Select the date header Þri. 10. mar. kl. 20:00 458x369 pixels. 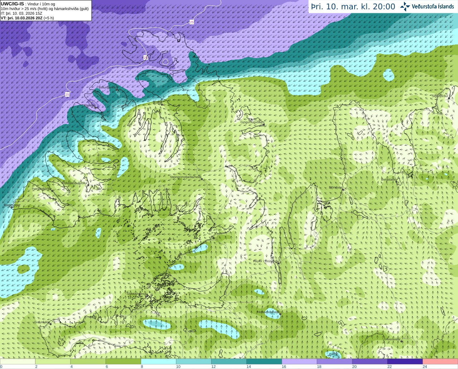click(x=353, y=7)
